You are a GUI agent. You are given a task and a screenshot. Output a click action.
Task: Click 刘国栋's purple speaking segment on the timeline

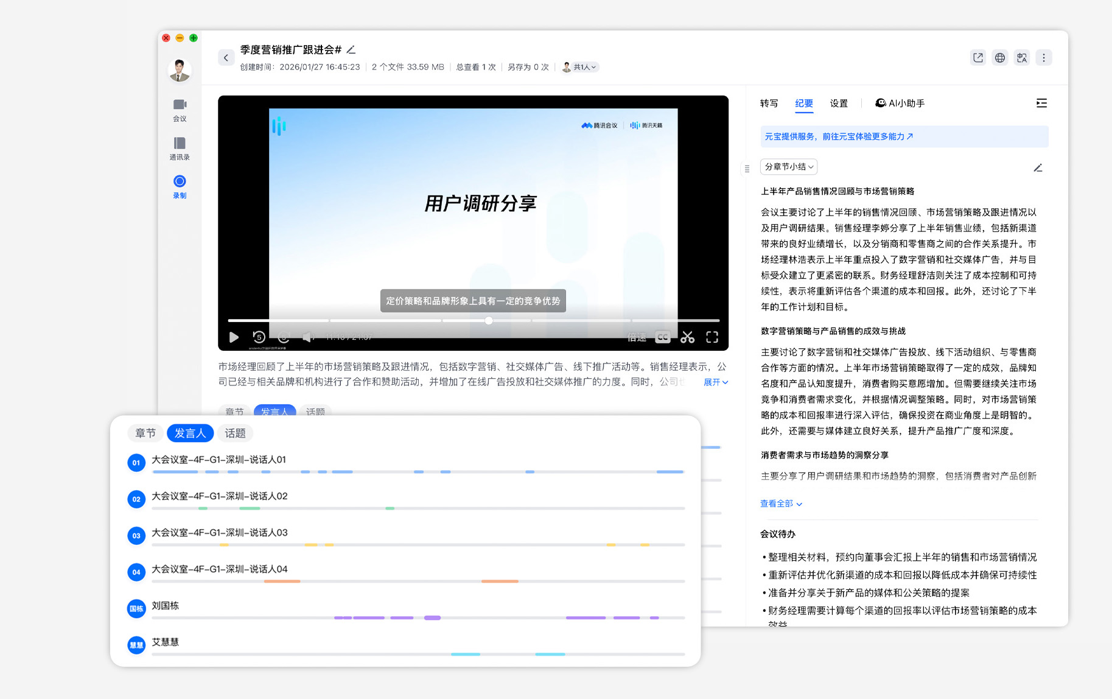tap(368, 618)
